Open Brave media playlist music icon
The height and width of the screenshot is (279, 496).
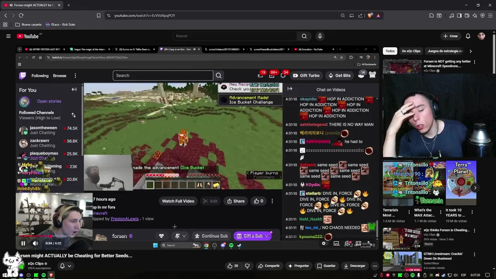point(451,15)
